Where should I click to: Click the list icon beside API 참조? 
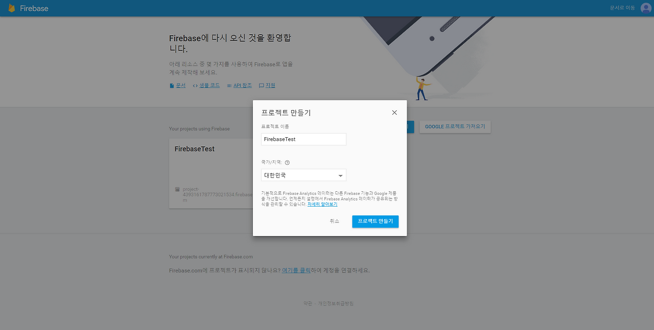[x=229, y=86]
